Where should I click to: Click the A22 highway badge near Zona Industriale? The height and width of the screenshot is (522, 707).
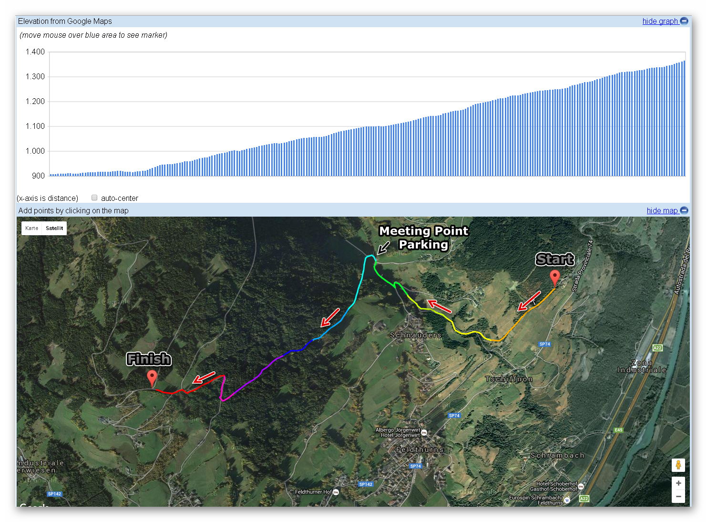coord(657,348)
